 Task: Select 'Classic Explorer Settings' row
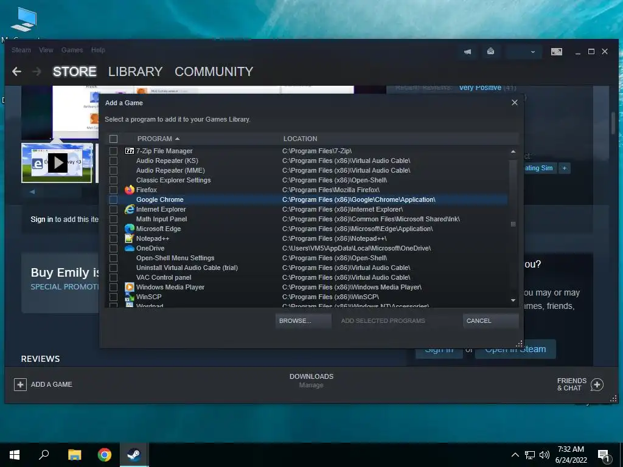[307, 180]
